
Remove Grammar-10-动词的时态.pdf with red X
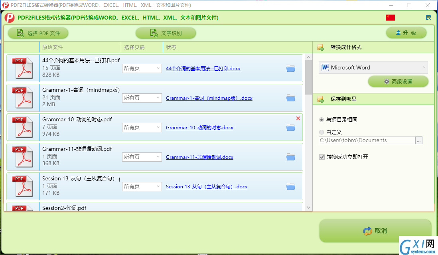click(298, 119)
